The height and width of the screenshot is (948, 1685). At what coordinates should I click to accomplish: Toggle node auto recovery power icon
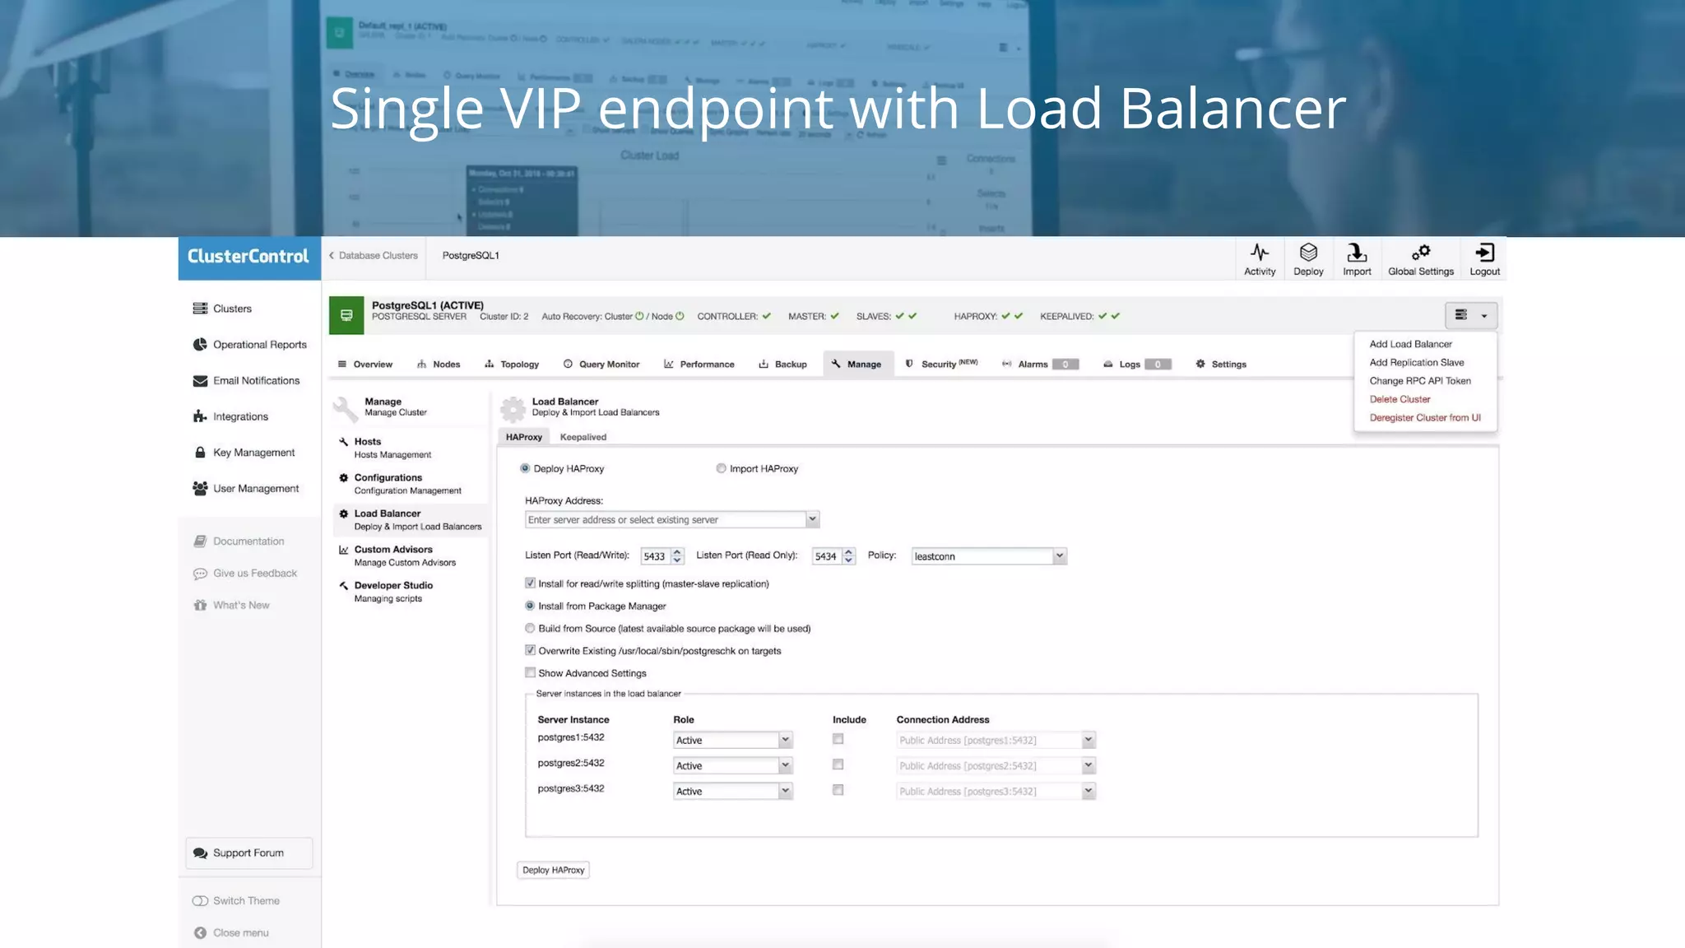(x=680, y=316)
